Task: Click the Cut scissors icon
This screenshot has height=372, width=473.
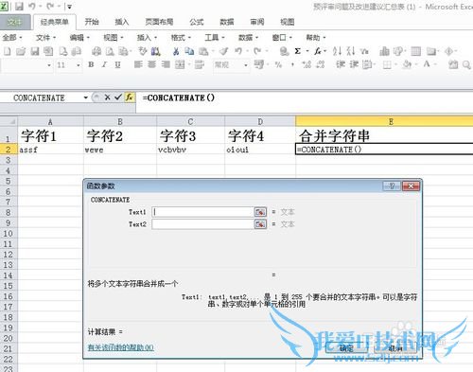Action: (x=176, y=51)
